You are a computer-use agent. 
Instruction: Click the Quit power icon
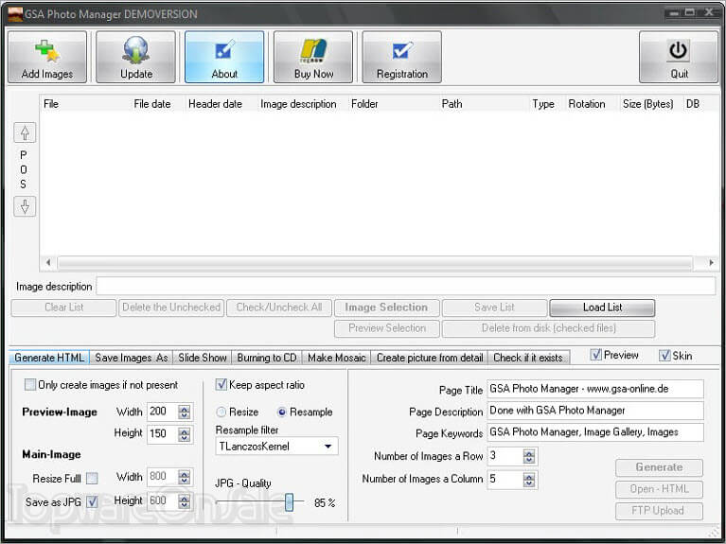tap(679, 50)
